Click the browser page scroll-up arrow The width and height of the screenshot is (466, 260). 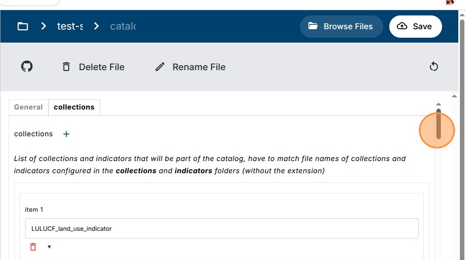pos(462,13)
